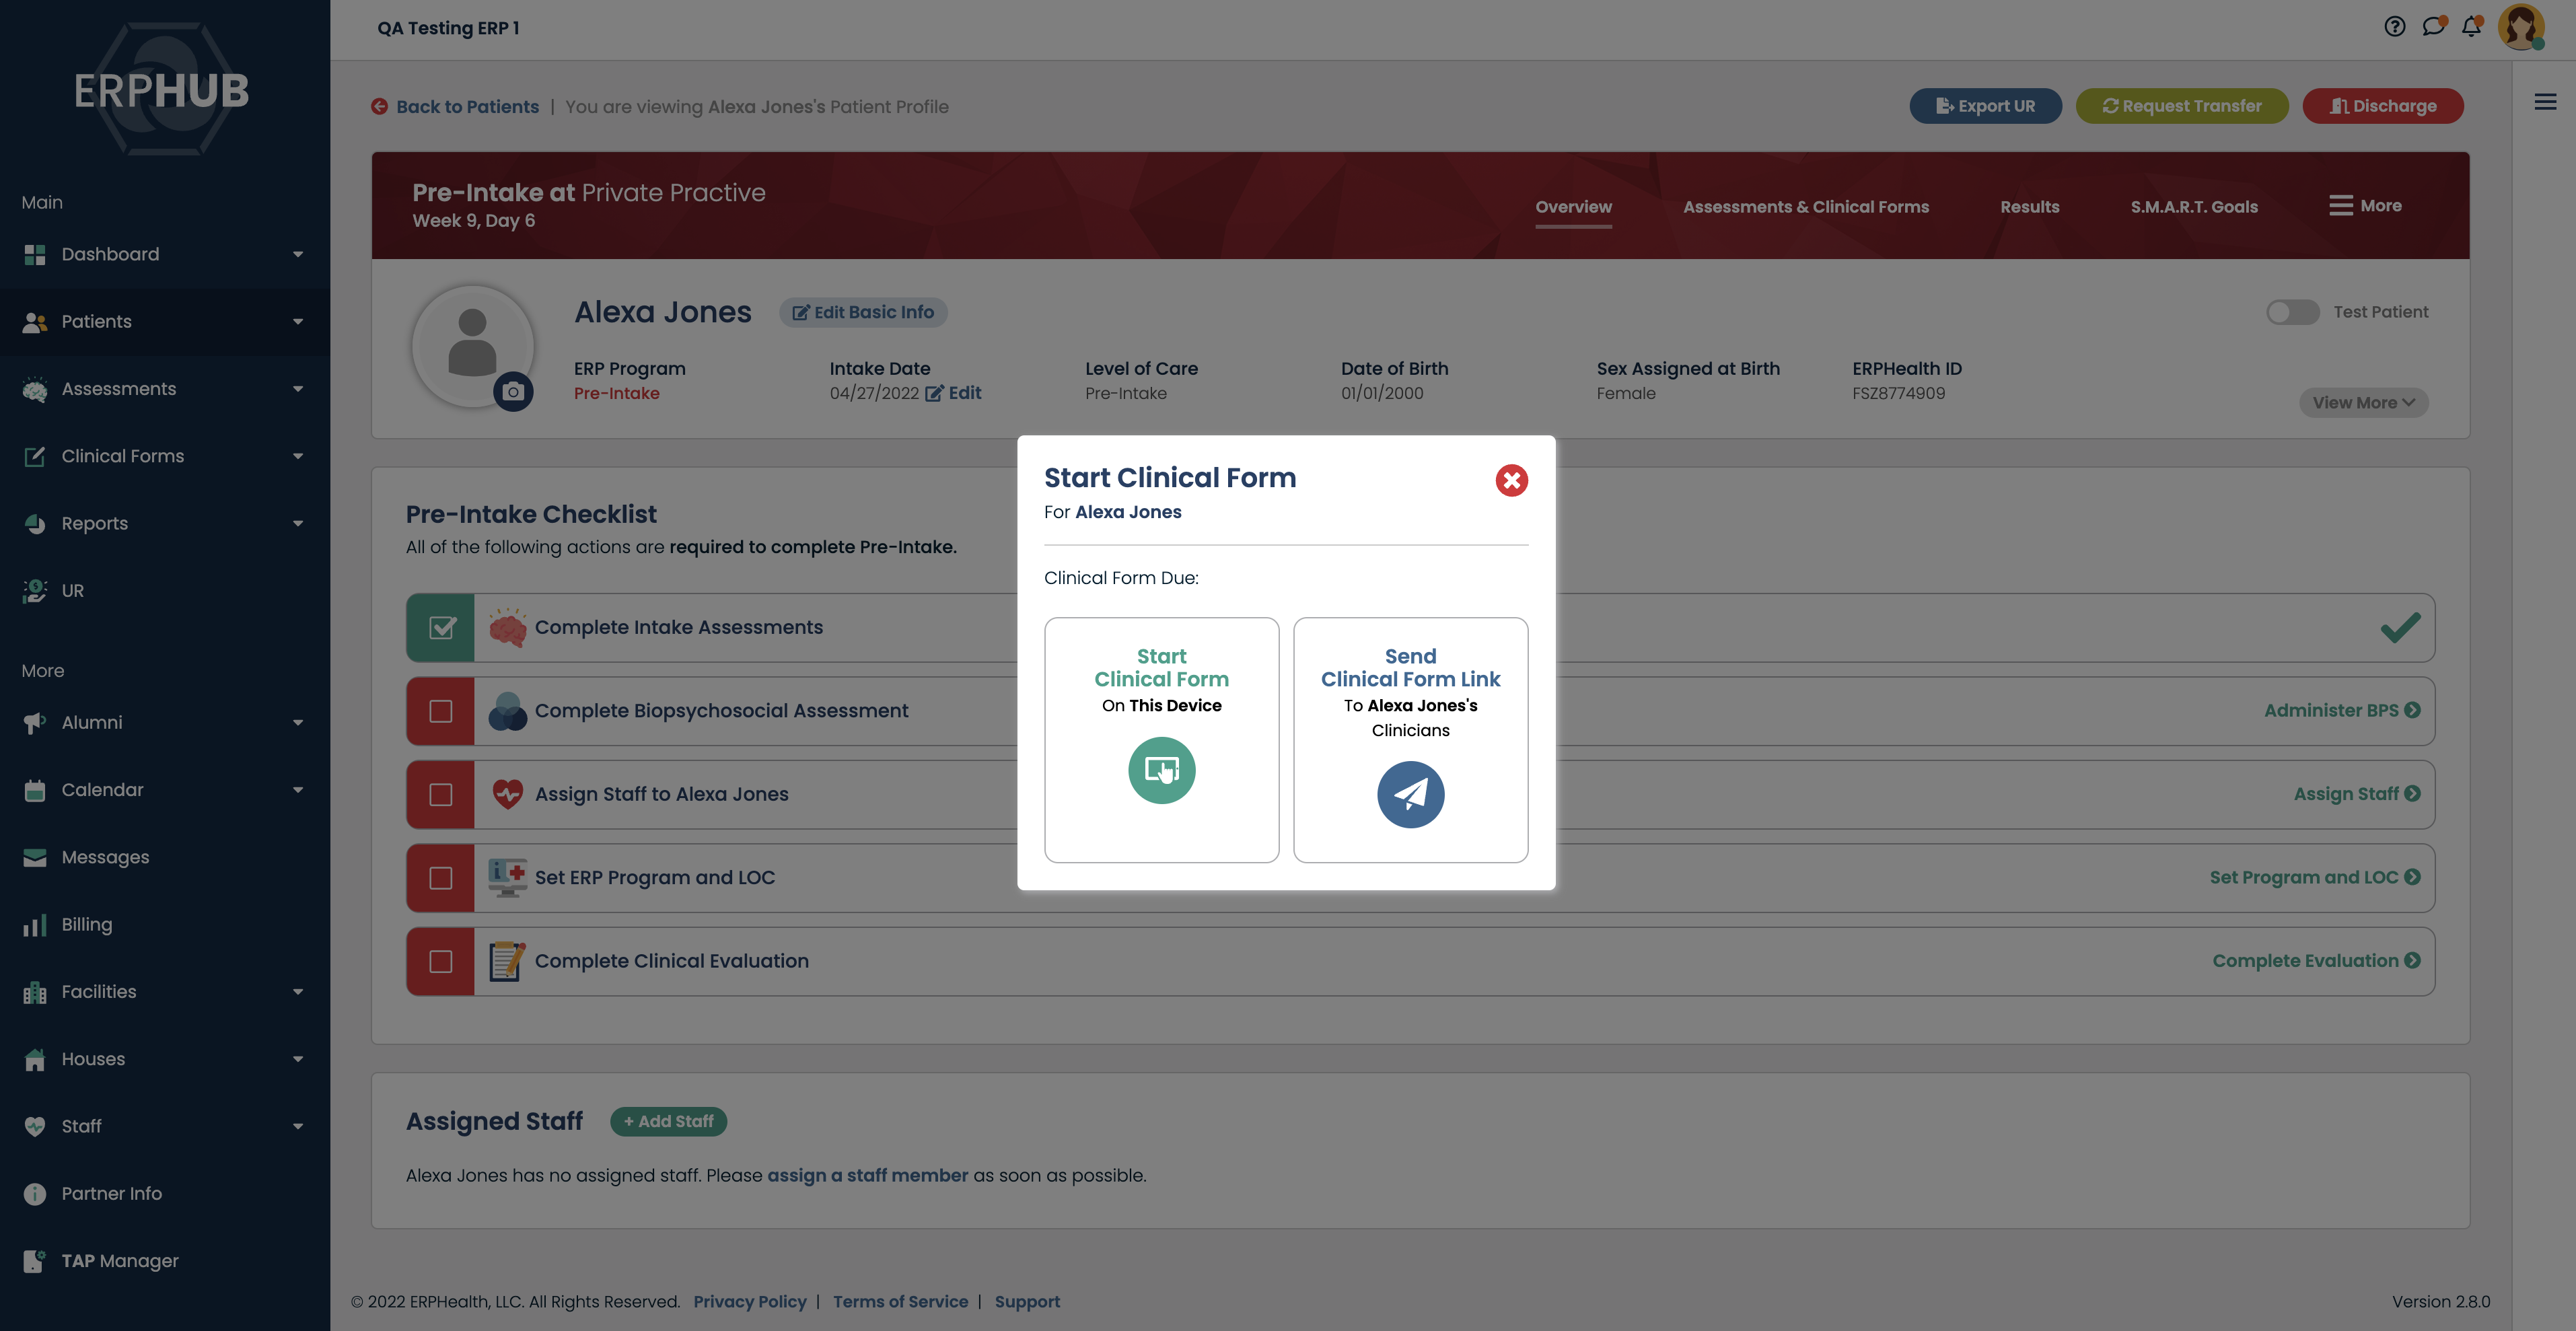This screenshot has height=1331, width=2576.
Task: Check the Complete Biopsychosocial Assessment checkbox
Action: 441,711
